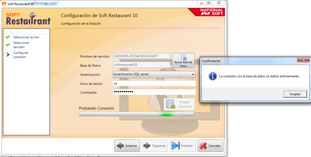
Task: Click the Configuración de la Estación subtitle
Action: (81, 24)
